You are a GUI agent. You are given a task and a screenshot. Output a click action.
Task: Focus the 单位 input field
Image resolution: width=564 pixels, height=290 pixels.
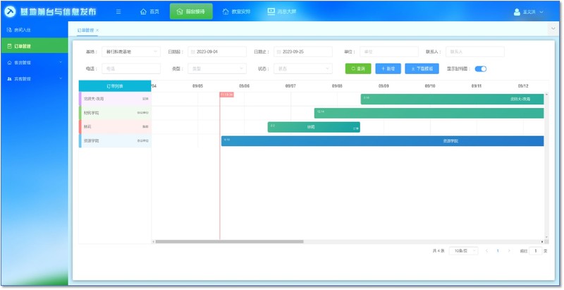(389, 52)
